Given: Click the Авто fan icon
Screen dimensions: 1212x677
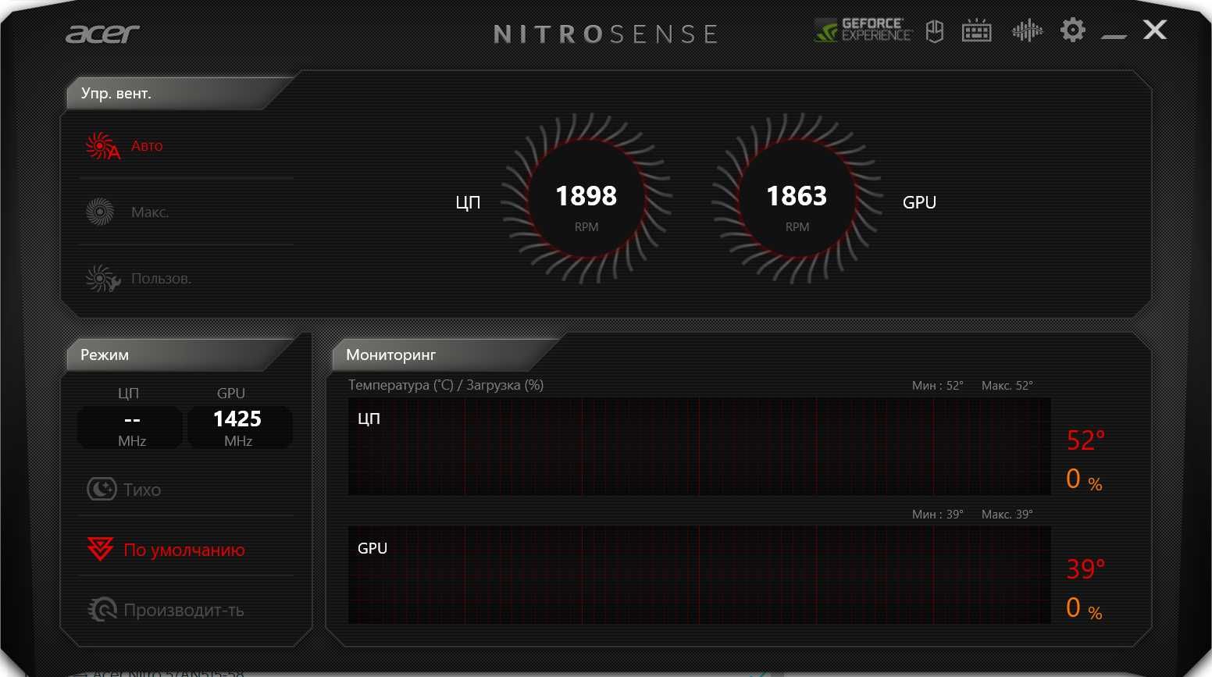Looking at the screenshot, I should [102, 146].
